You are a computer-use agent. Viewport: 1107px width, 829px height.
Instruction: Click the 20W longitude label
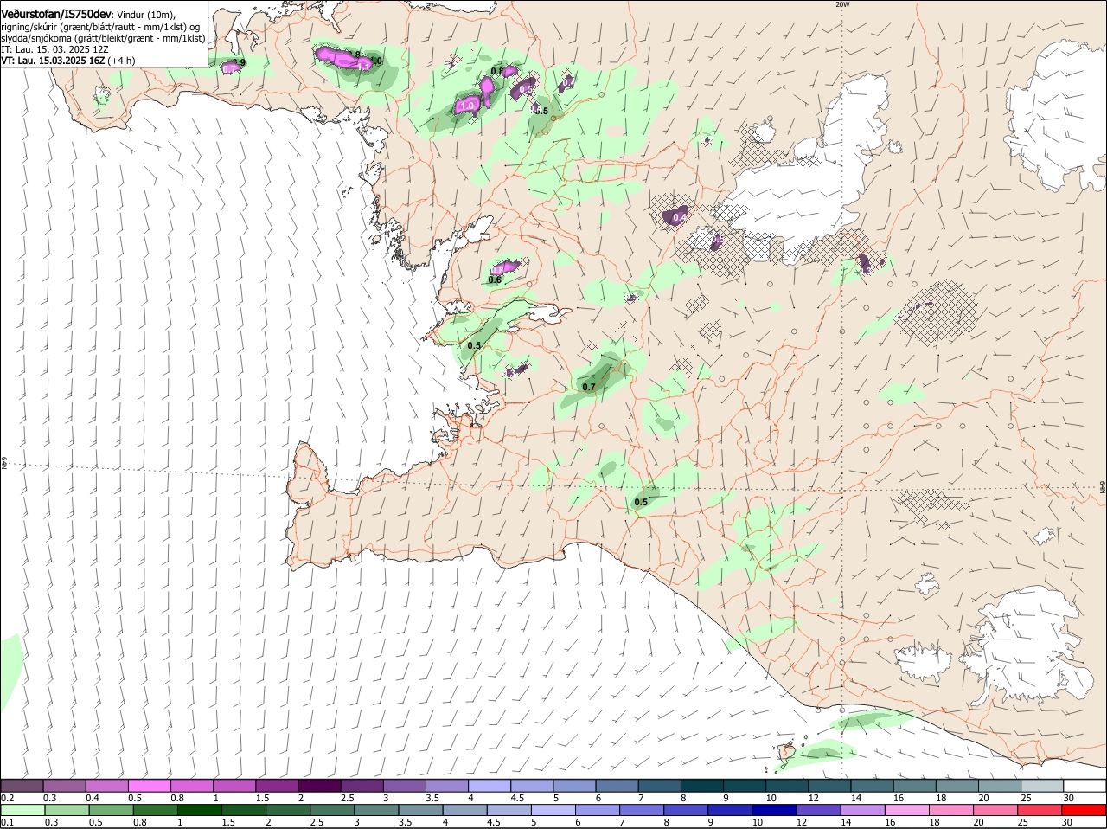(842, 4)
